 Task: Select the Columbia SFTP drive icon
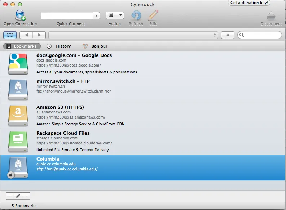pos(18,168)
